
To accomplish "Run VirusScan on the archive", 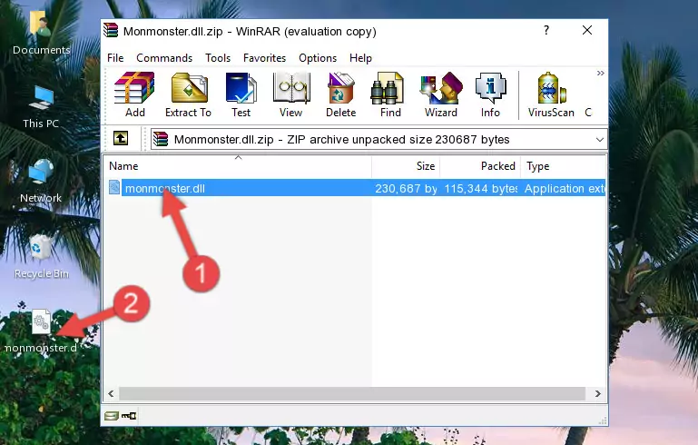I will tap(551, 94).
